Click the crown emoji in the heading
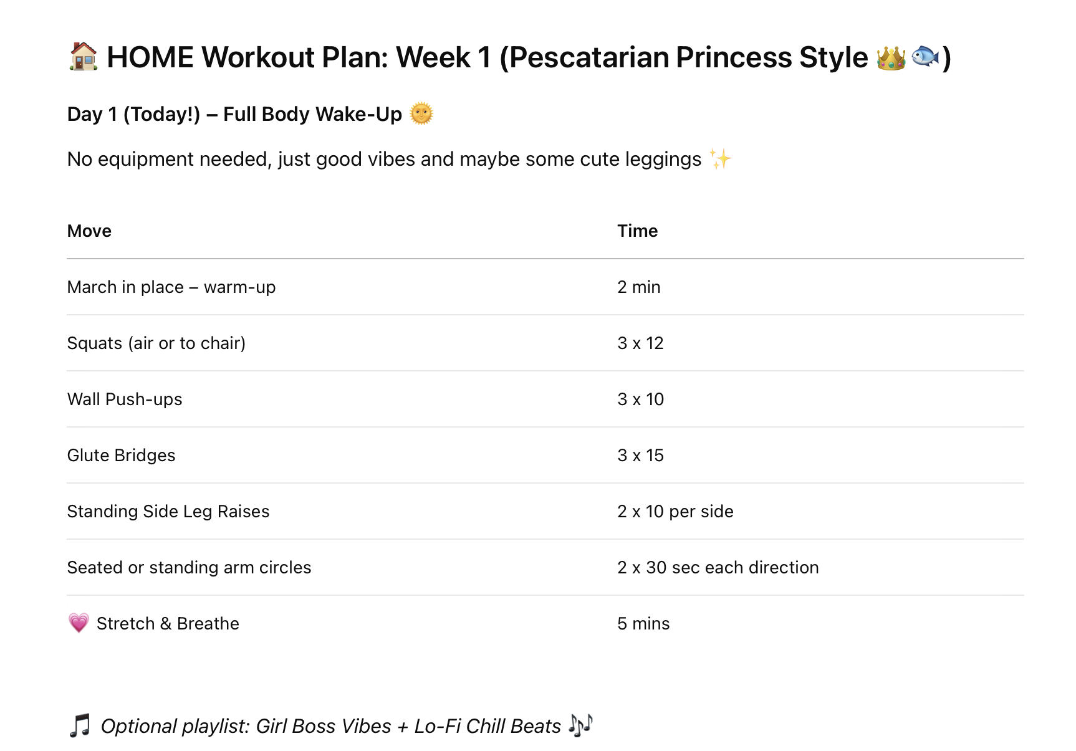1076x751 pixels. coord(890,57)
